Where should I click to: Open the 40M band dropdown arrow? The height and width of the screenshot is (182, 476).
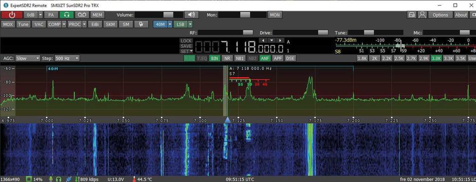click(170, 24)
